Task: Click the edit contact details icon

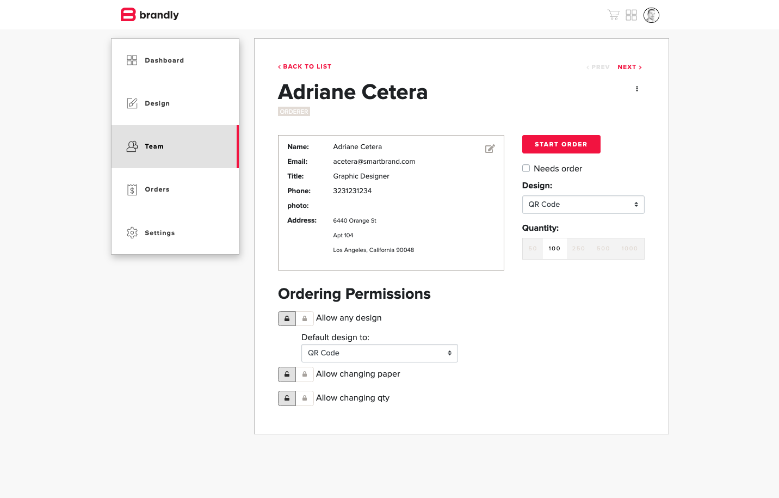Action: (x=490, y=149)
